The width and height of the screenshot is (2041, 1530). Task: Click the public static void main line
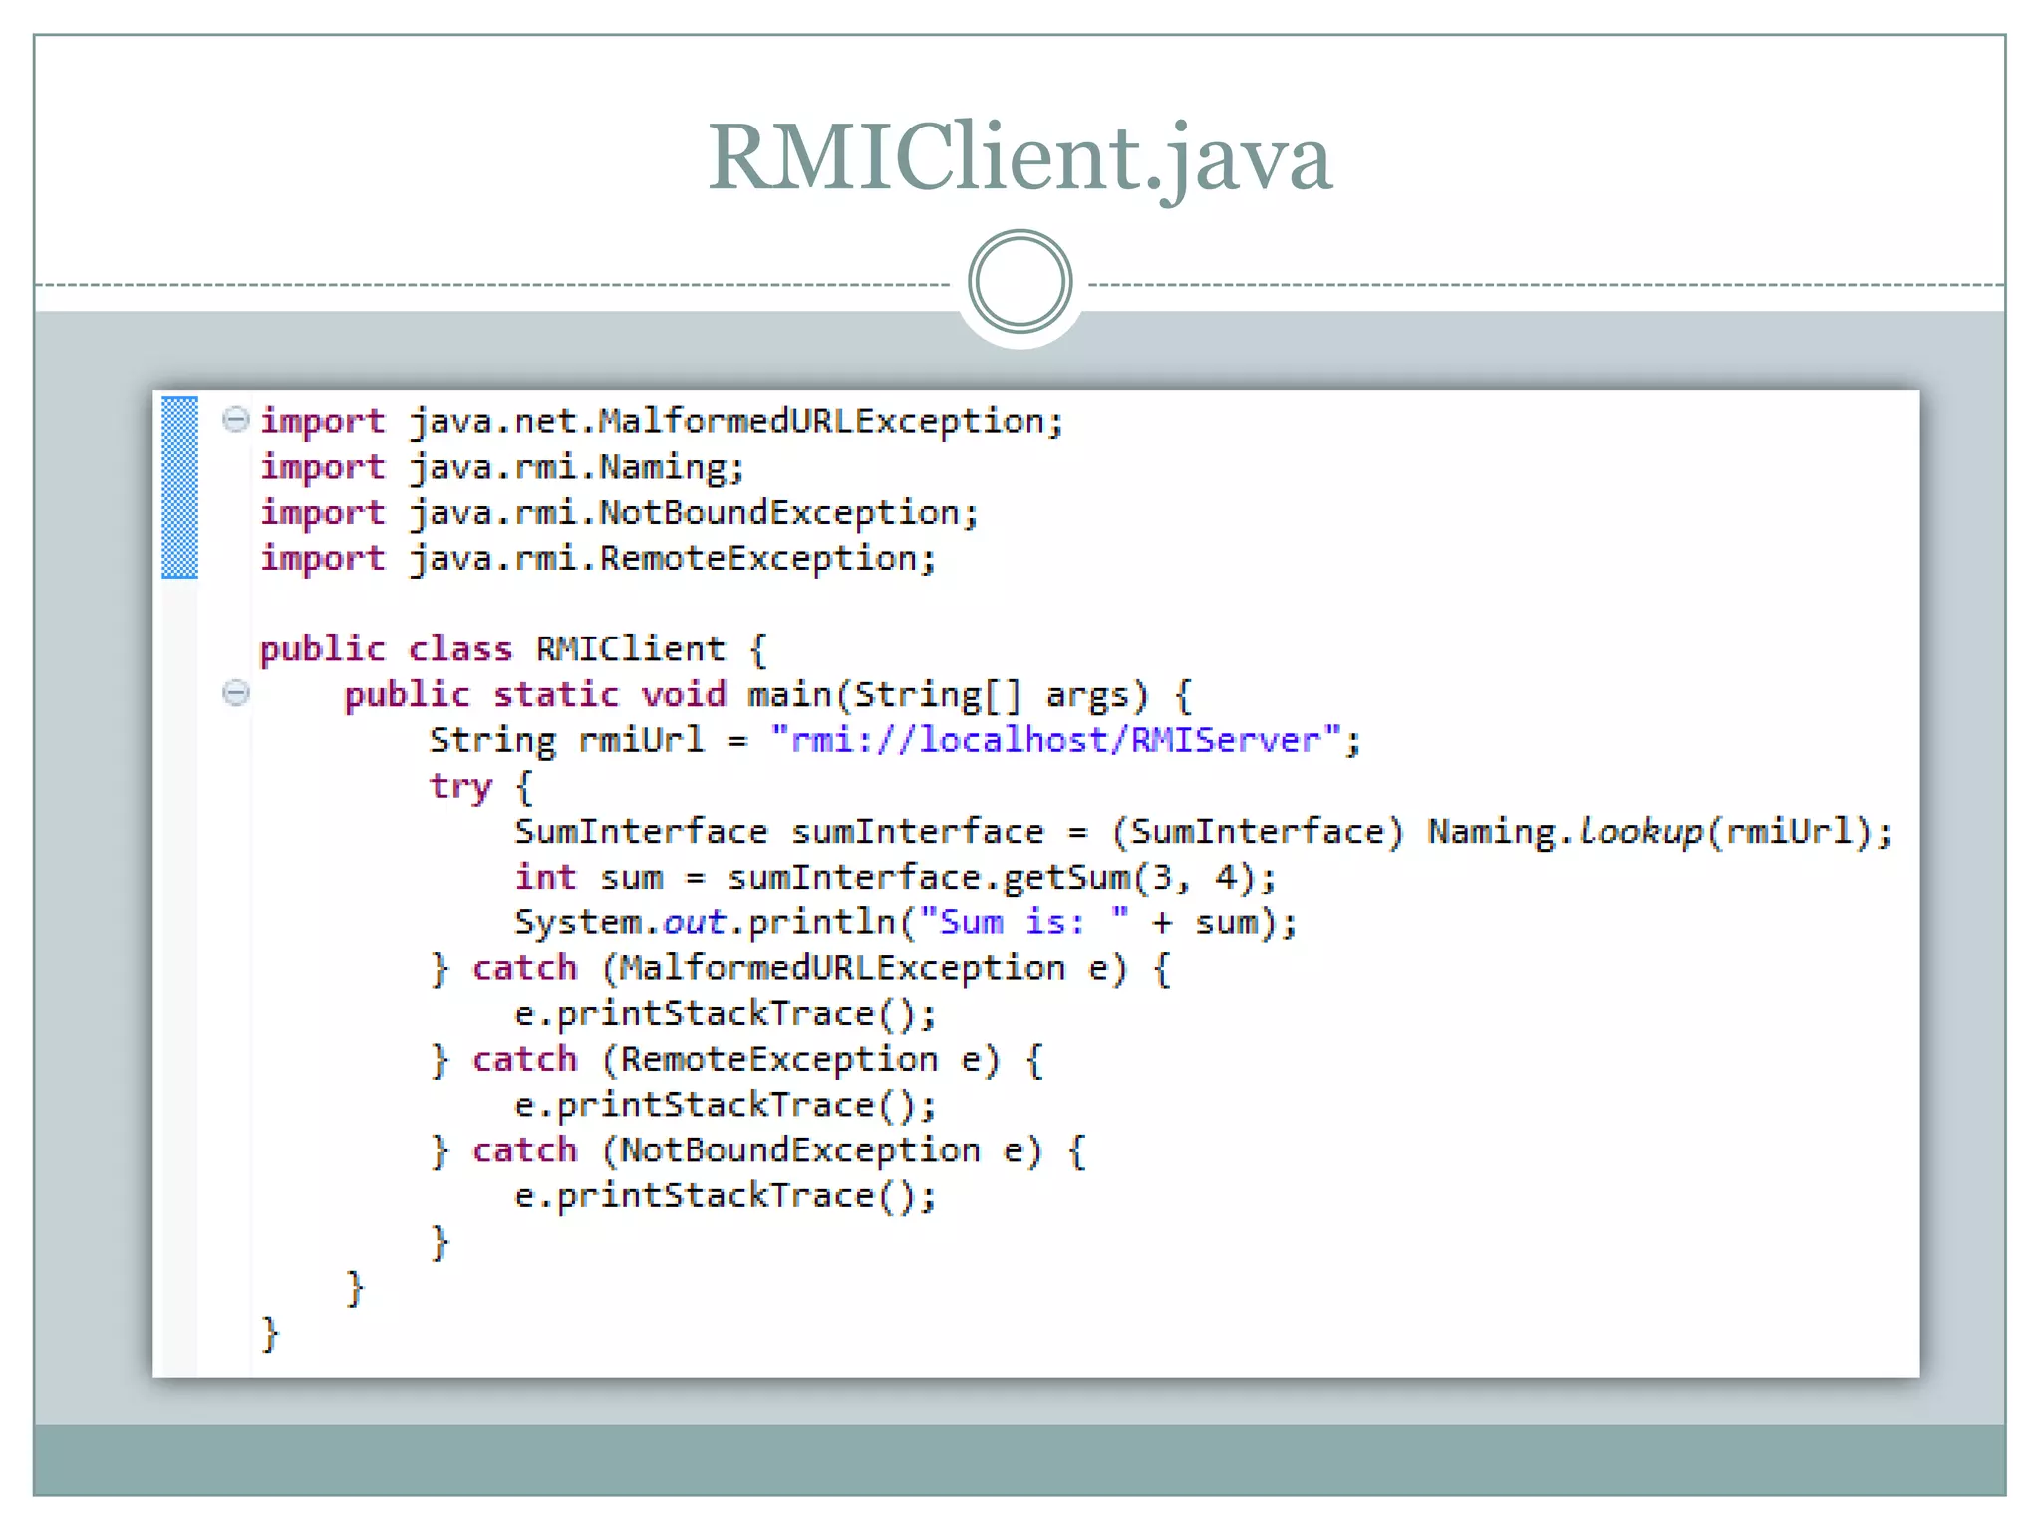click(768, 695)
